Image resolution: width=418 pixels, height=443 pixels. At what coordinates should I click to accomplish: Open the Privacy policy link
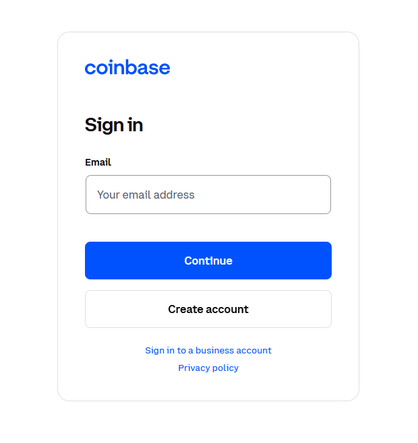click(208, 368)
